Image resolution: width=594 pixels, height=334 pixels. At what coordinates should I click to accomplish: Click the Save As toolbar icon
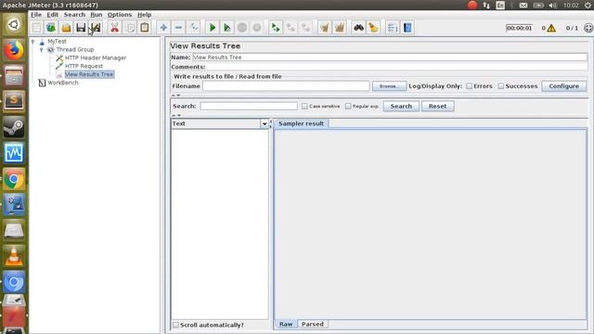click(96, 28)
